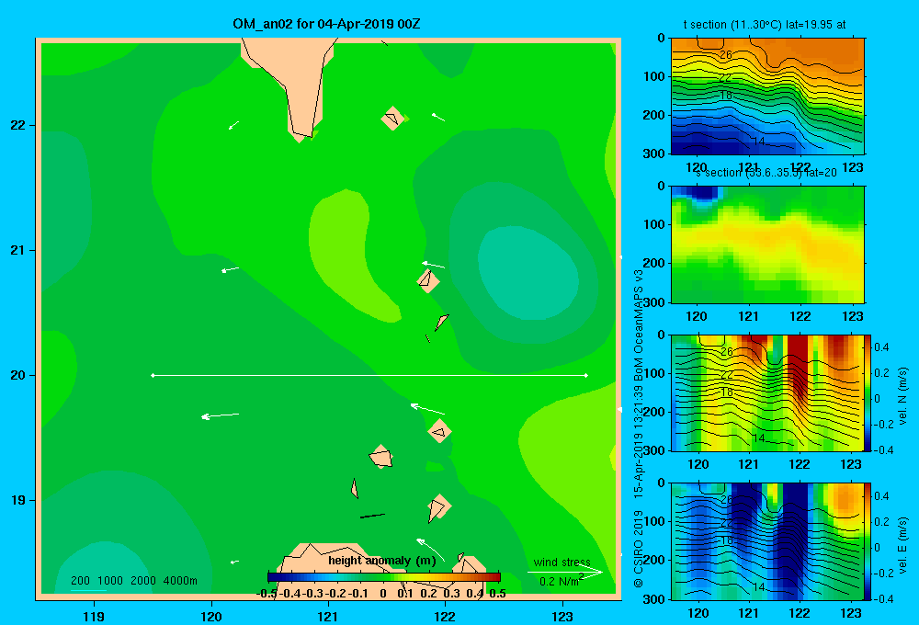Image resolution: width=919 pixels, height=625 pixels.
Task: Click the wind arrow near 120E 19.7N
Action: point(220,415)
